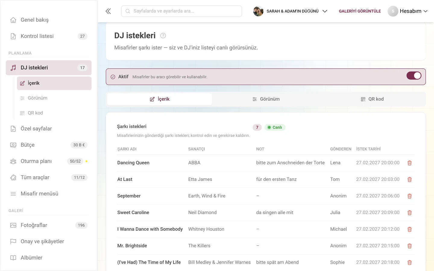Screen dimensions: 434x271
Task: Delete the Mr. Brightside request
Action: tap(410, 246)
